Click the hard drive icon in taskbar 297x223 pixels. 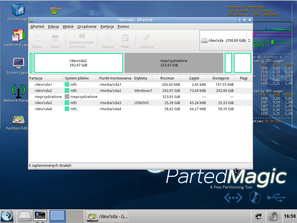pos(25,216)
